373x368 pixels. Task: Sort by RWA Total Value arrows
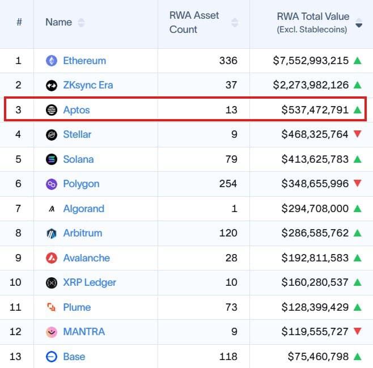click(x=358, y=23)
